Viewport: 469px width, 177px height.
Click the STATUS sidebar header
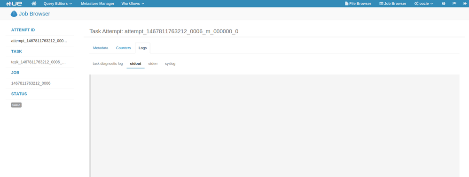click(19, 94)
